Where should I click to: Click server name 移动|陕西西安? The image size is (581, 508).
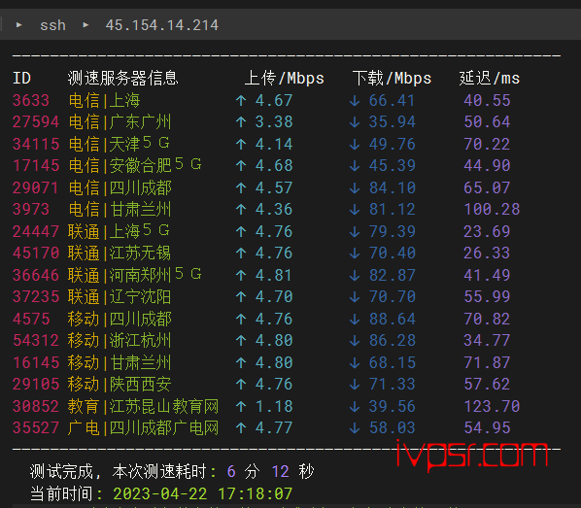coord(120,385)
